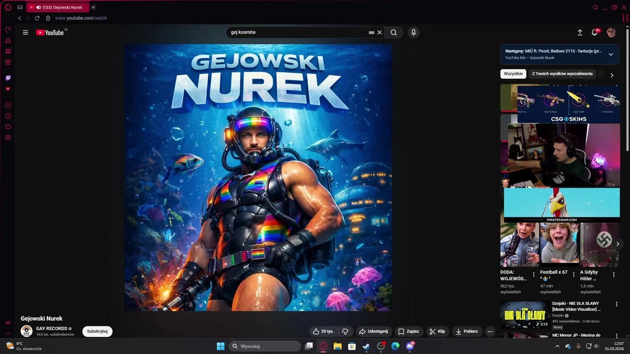Open the GX Corner controller icon
The width and height of the screenshot is (630, 354).
tap(20, 7)
